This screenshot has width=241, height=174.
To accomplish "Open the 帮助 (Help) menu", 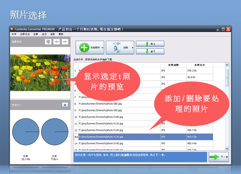I will [61, 34].
